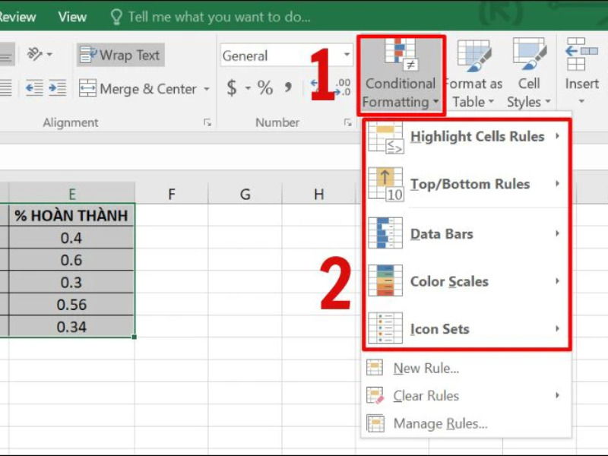Choose Manage Rules... from menu
This screenshot has width=608, height=456.
(x=467, y=423)
